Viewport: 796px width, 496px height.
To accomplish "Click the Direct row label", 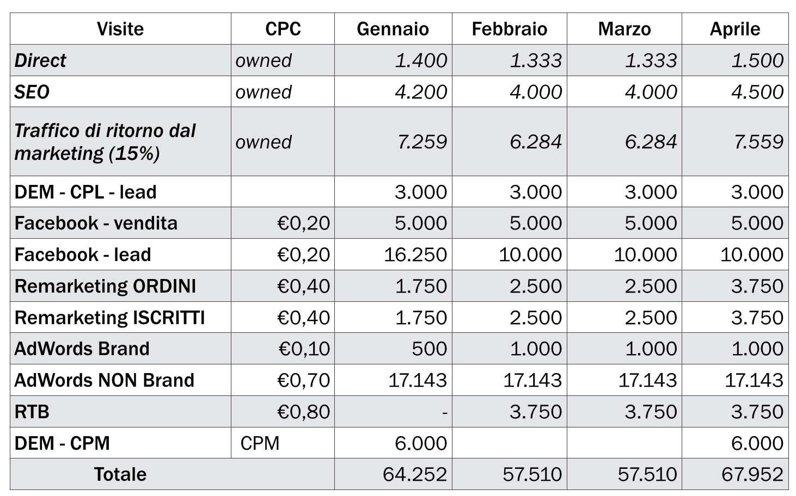I will coord(40,60).
